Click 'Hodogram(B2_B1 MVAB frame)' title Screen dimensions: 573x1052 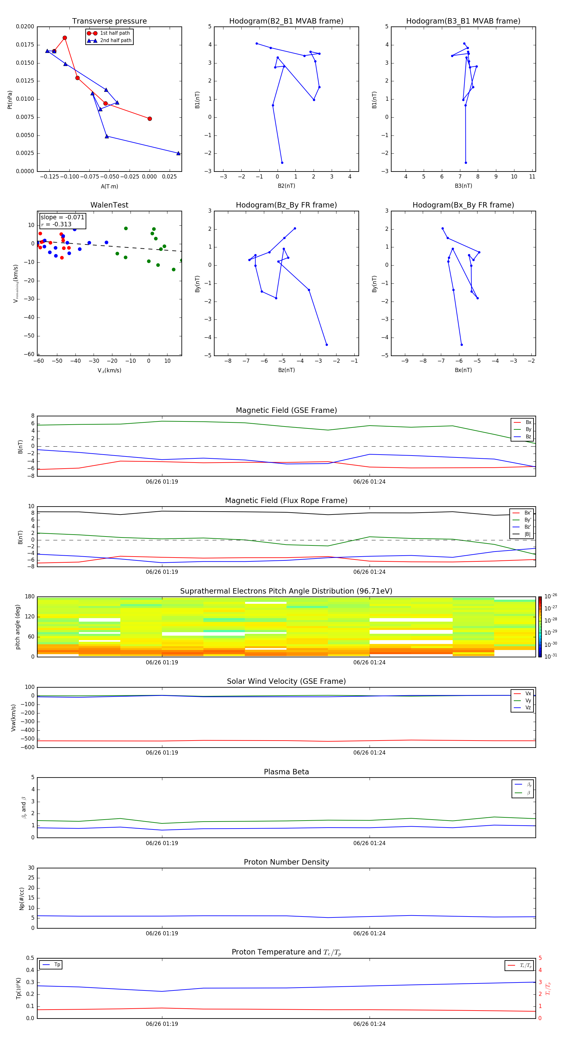[x=286, y=21]
